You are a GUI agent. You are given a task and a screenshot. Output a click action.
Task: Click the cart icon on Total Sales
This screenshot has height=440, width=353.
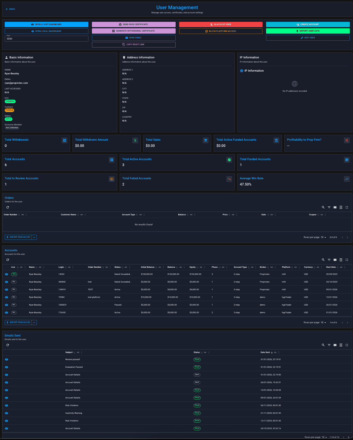point(206,140)
